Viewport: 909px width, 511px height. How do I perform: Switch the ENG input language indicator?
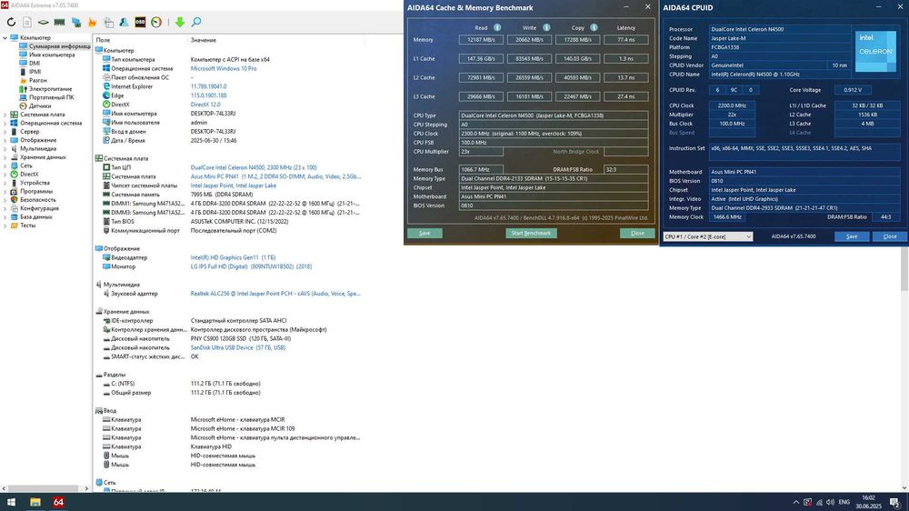pos(844,502)
